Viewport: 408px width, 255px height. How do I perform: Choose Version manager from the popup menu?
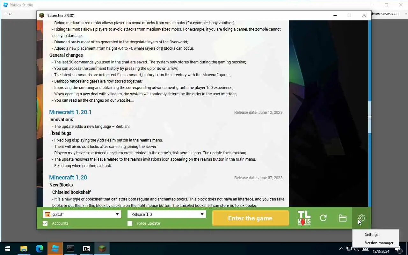click(379, 243)
